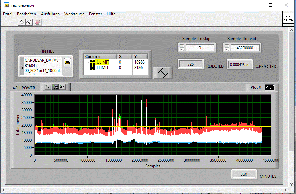Decrement Samples to skip value
Image resolution: width=296 pixels, height=194 pixels.
182,49
